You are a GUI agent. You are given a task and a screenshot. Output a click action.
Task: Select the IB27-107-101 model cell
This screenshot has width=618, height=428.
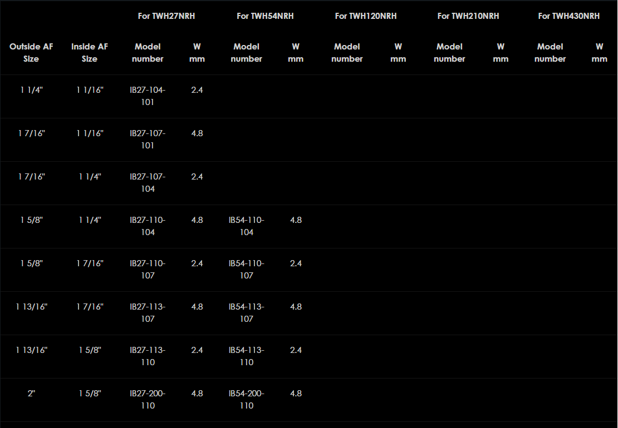click(148, 140)
